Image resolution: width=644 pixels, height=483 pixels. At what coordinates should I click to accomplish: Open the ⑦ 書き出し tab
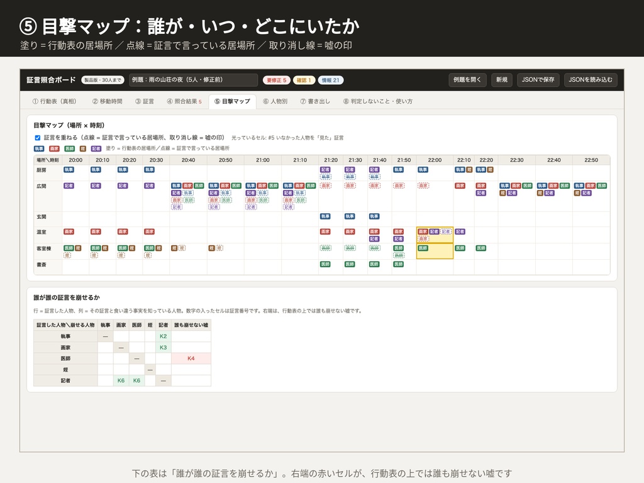tap(315, 101)
